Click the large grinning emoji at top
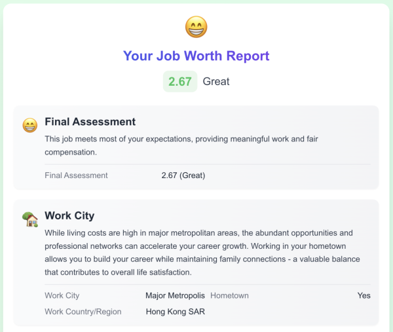The image size is (393, 332). click(196, 27)
